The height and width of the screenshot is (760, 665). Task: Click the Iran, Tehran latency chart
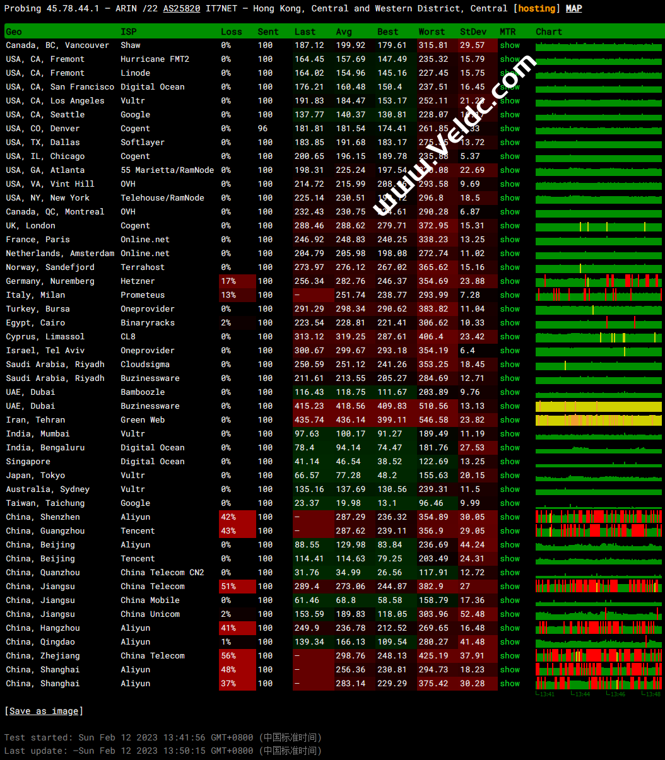(x=599, y=420)
